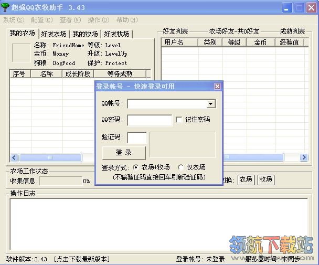Click the crop list horizontal scrollbar thumb
This screenshot has width=319, height=265.
tap(50, 157)
